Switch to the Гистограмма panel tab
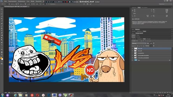This screenshot has width=173, height=97. (x=145, y=8)
